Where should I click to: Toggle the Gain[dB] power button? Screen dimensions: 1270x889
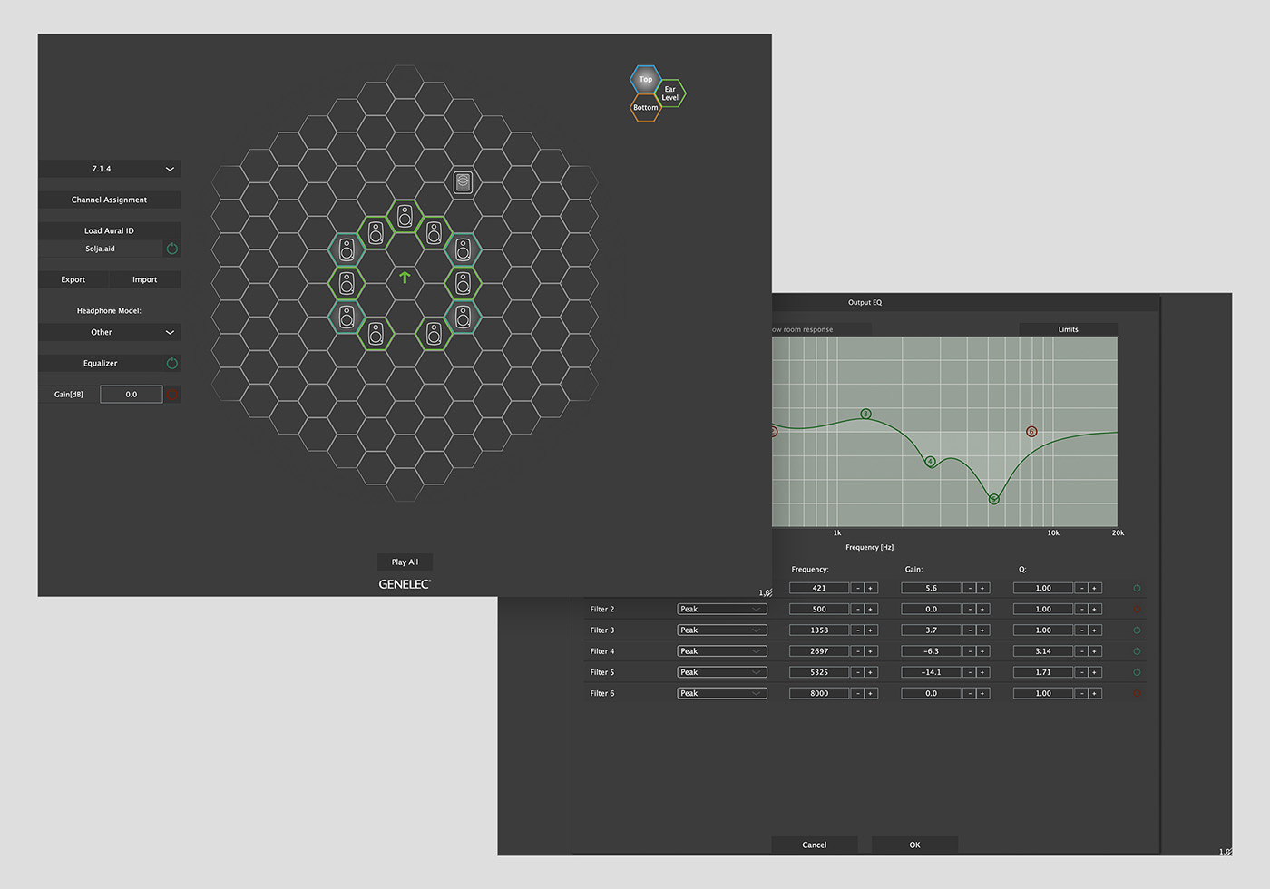[x=172, y=395]
